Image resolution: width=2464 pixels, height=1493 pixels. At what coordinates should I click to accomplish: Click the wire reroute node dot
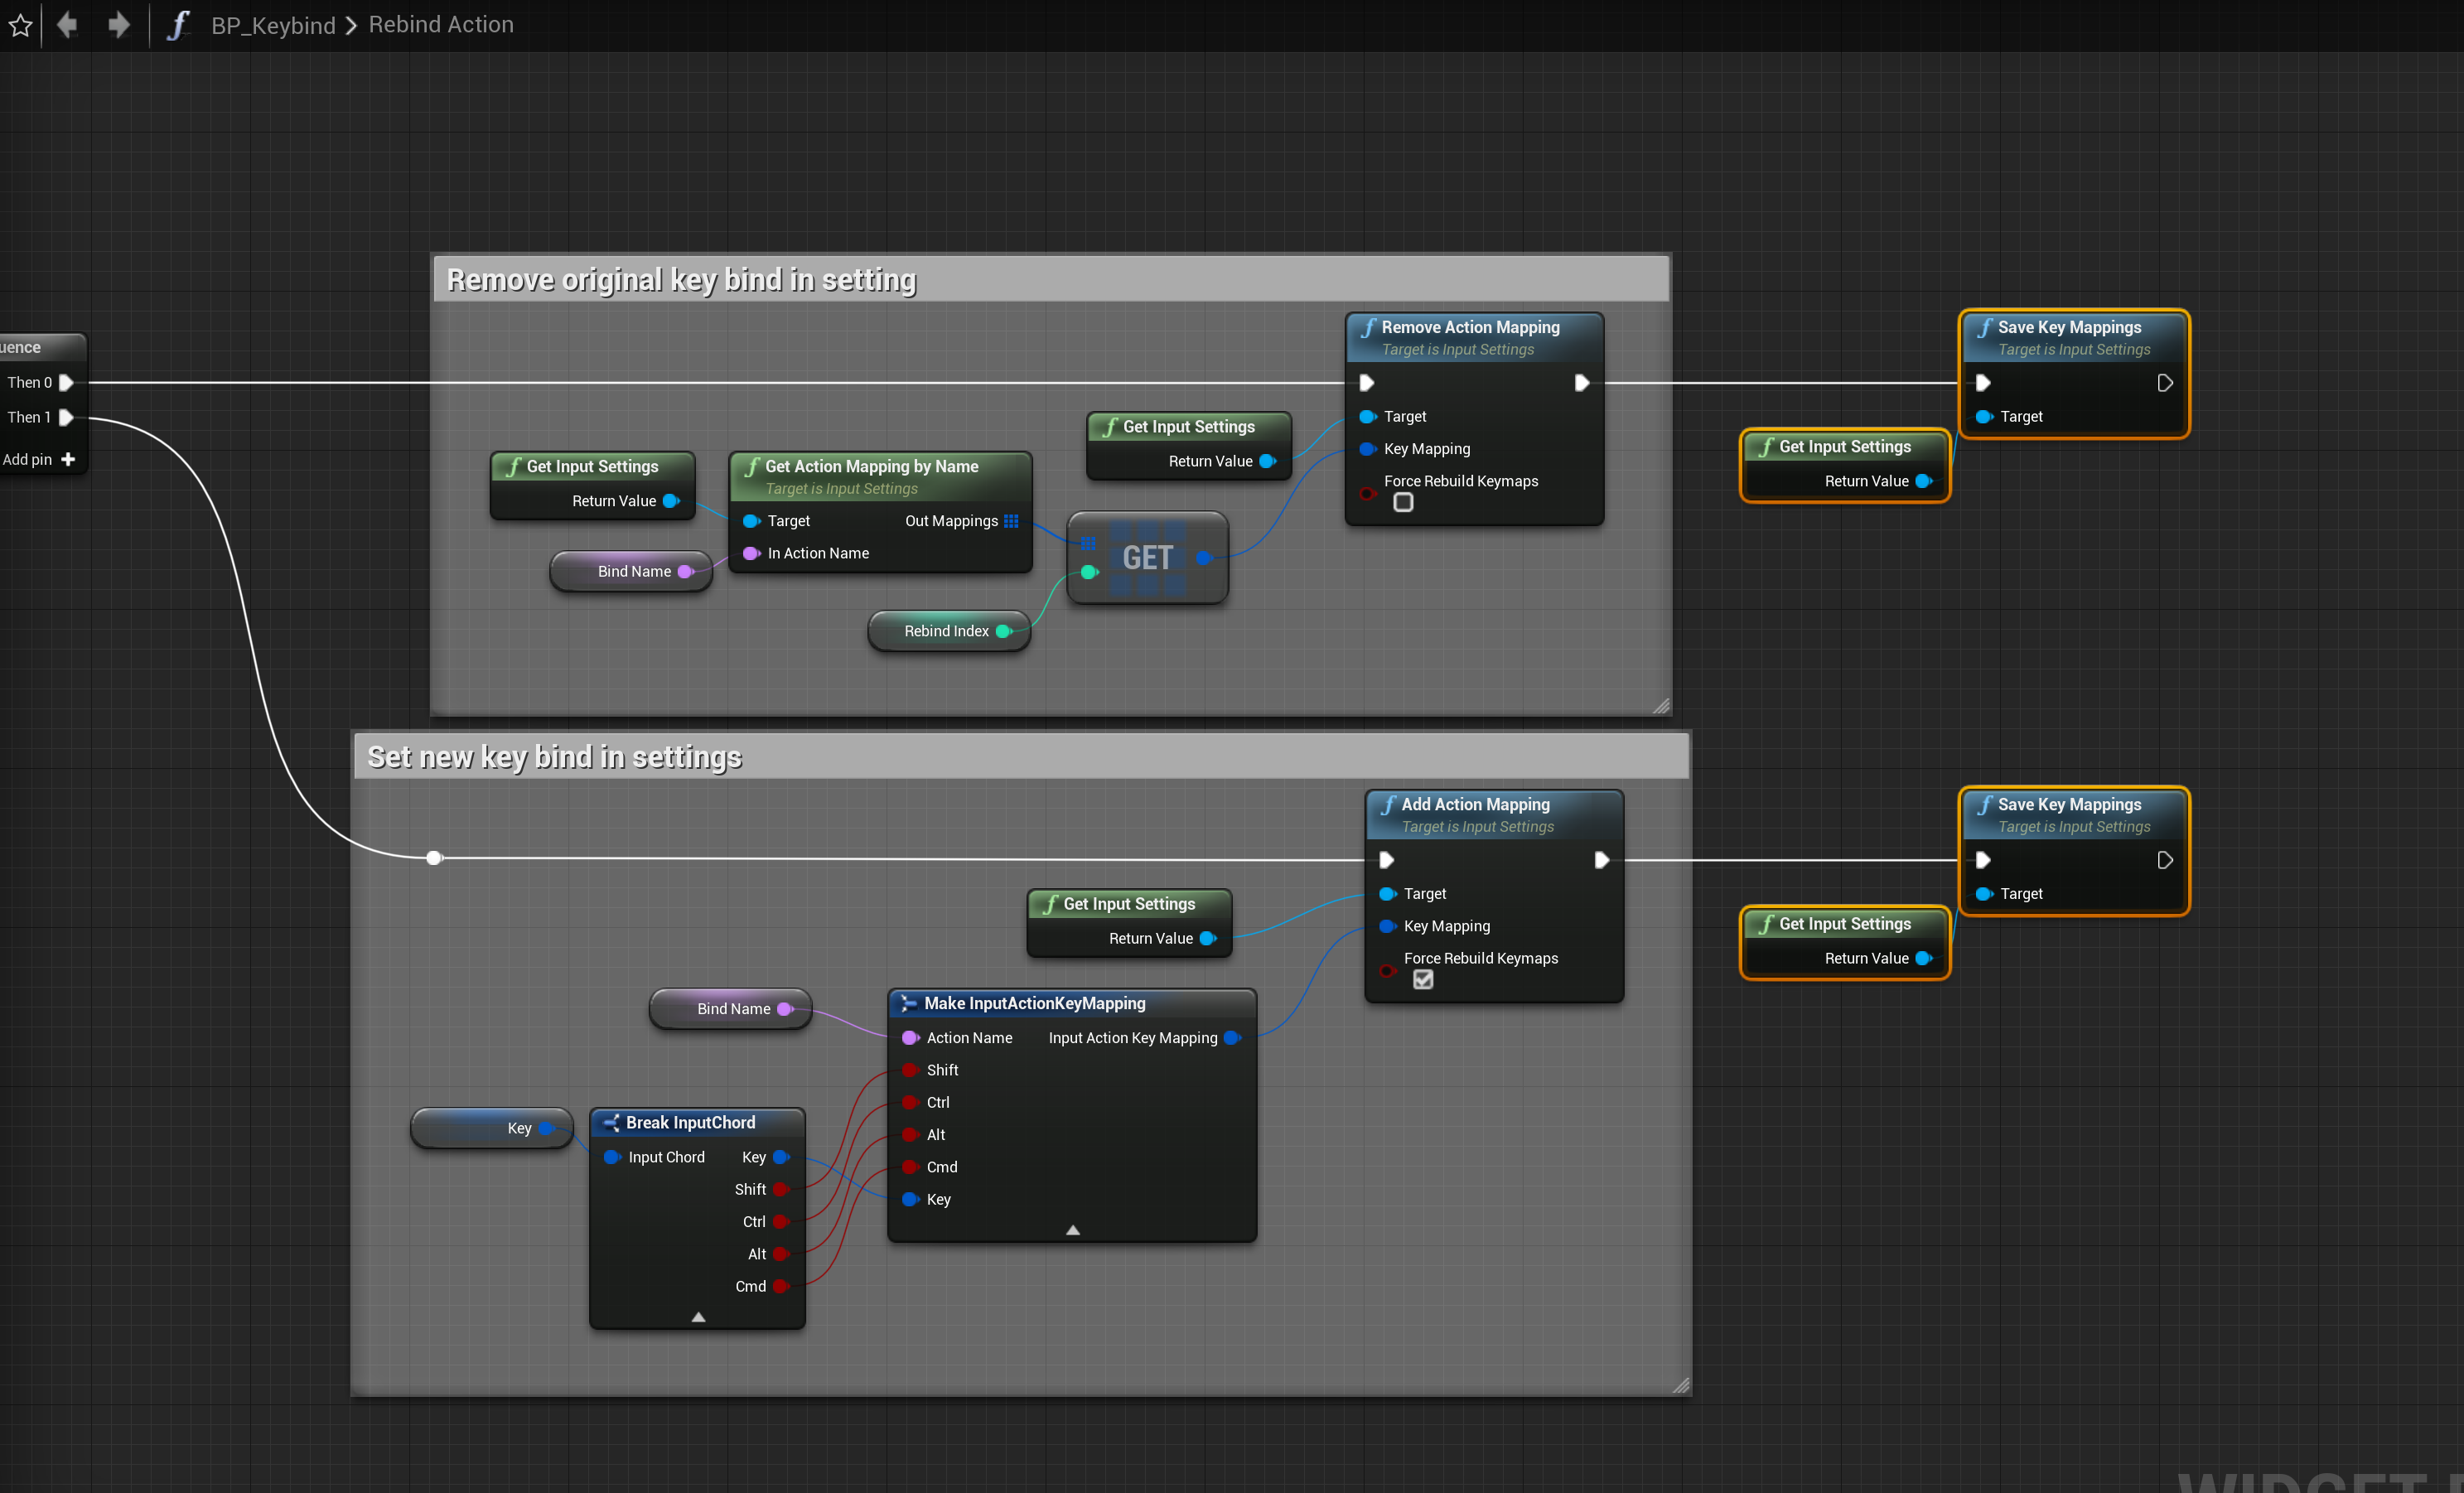[x=434, y=858]
